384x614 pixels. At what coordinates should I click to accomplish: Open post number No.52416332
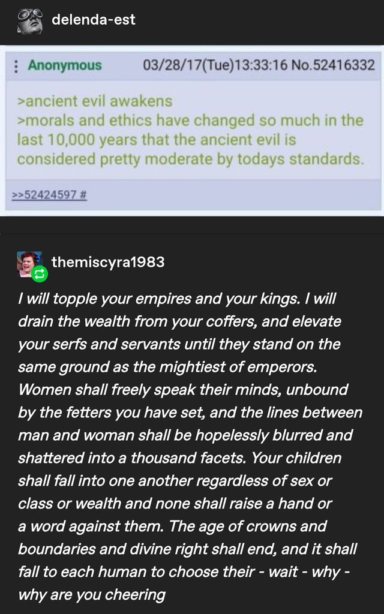(332, 65)
